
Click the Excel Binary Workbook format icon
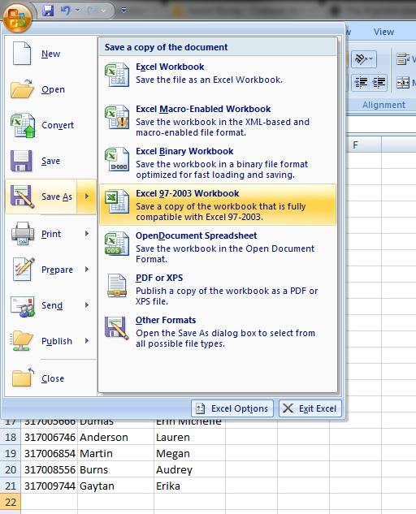point(117,159)
